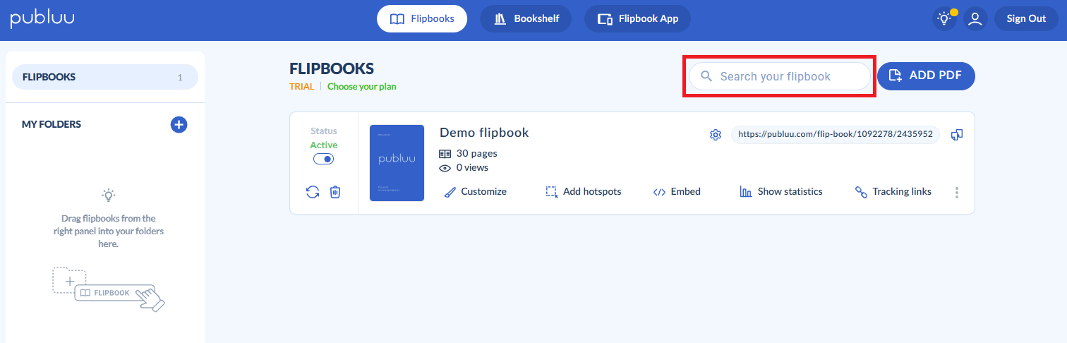Focus the Search your flipbook field

(x=780, y=76)
